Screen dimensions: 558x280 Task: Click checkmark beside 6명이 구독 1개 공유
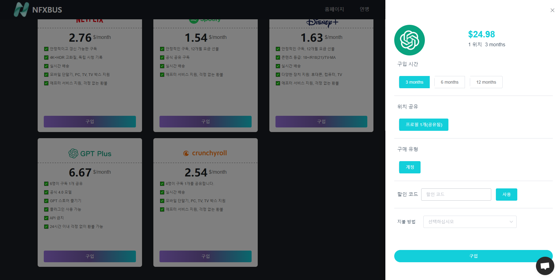(46, 184)
